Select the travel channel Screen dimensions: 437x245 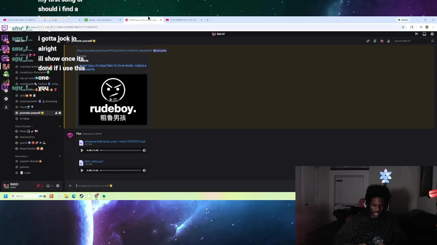(x=38, y=107)
